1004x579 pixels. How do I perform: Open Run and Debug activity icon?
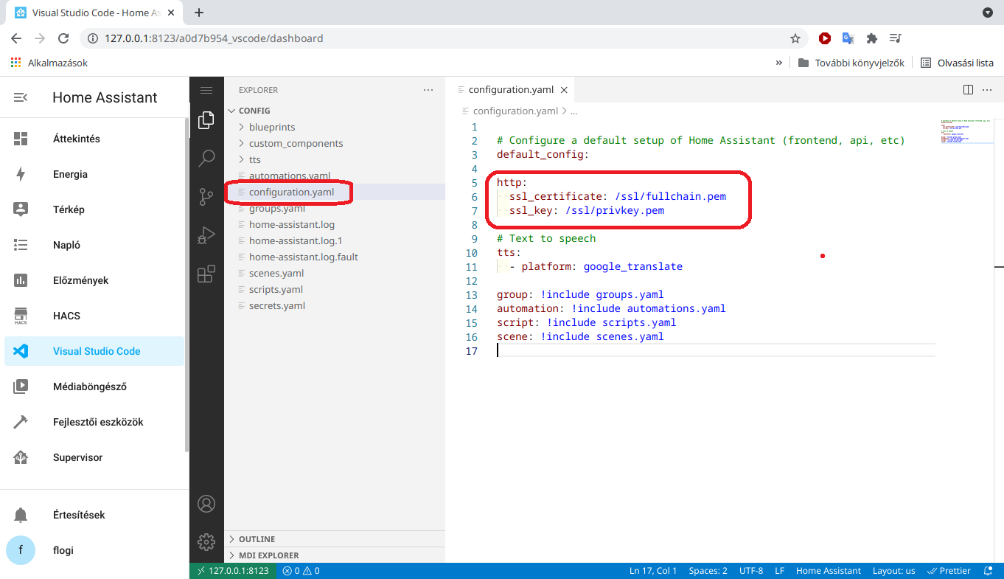click(206, 235)
